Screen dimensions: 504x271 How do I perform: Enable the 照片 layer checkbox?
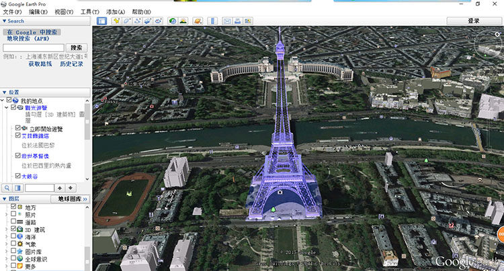click(x=13, y=214)
